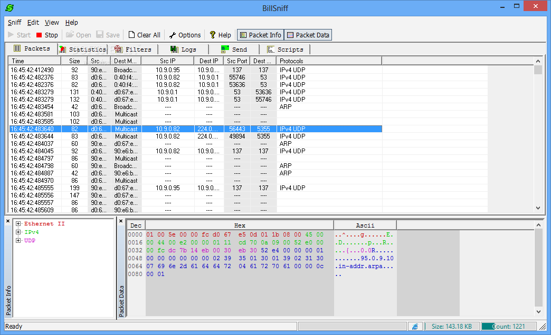
Task: Expand the UDP tree node
Action: coord(18,240)
